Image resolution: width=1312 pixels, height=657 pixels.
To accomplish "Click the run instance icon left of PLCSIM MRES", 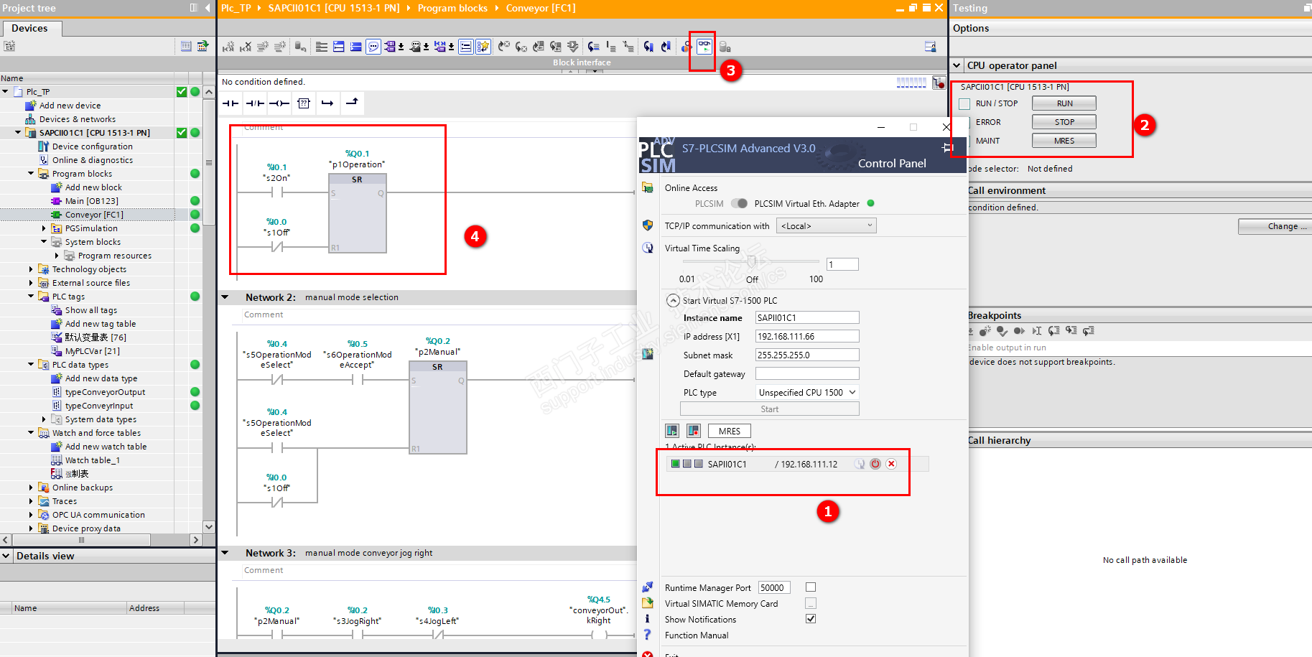I will click(672, 431).
